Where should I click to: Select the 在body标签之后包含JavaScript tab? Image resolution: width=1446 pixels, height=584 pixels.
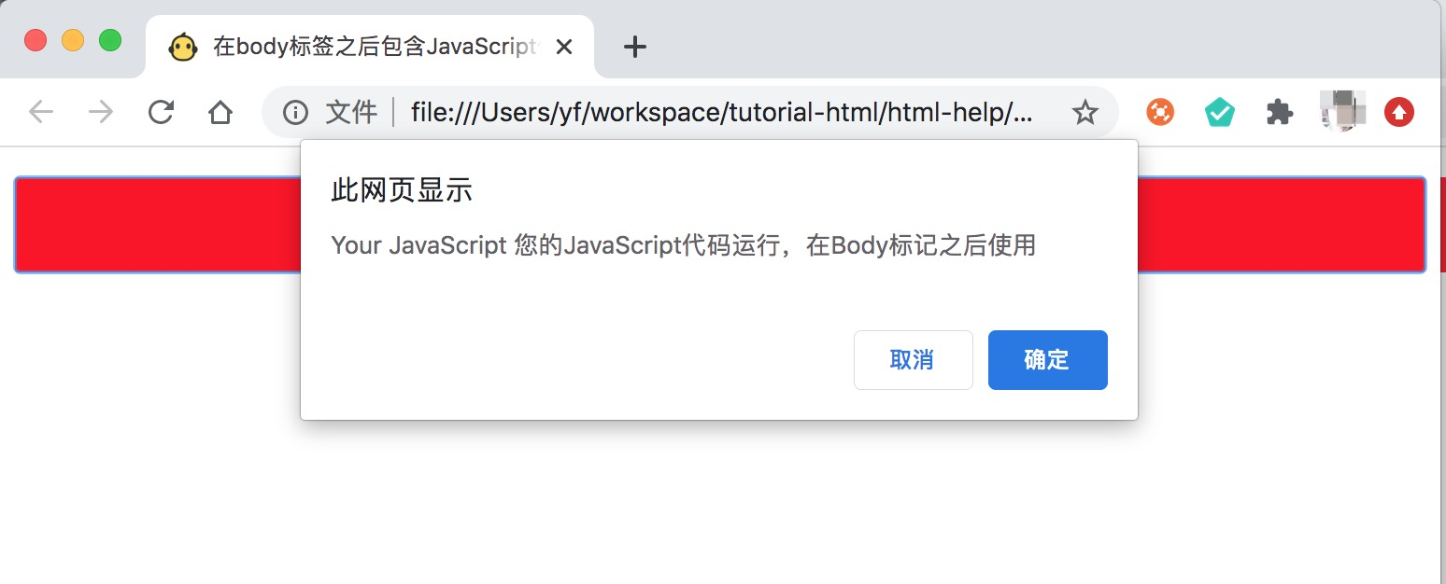[370, 47]
